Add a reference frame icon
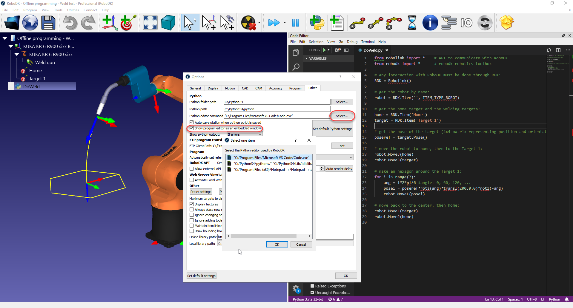 click(x=110, y=23)
